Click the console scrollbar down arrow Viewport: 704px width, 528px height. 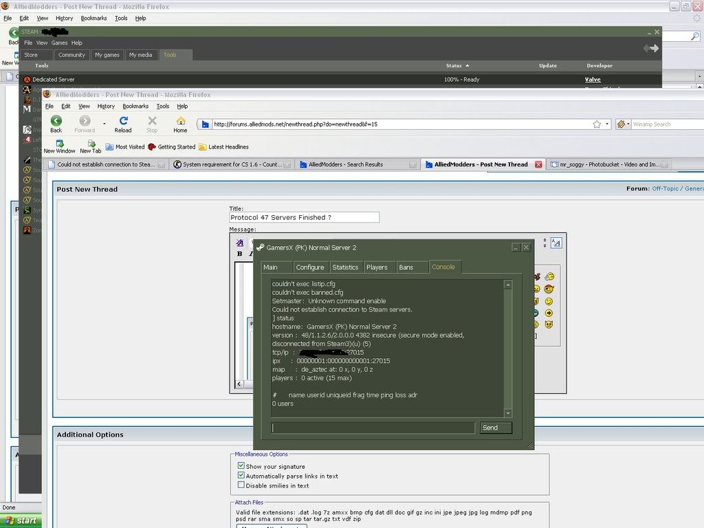pos(508,413)
